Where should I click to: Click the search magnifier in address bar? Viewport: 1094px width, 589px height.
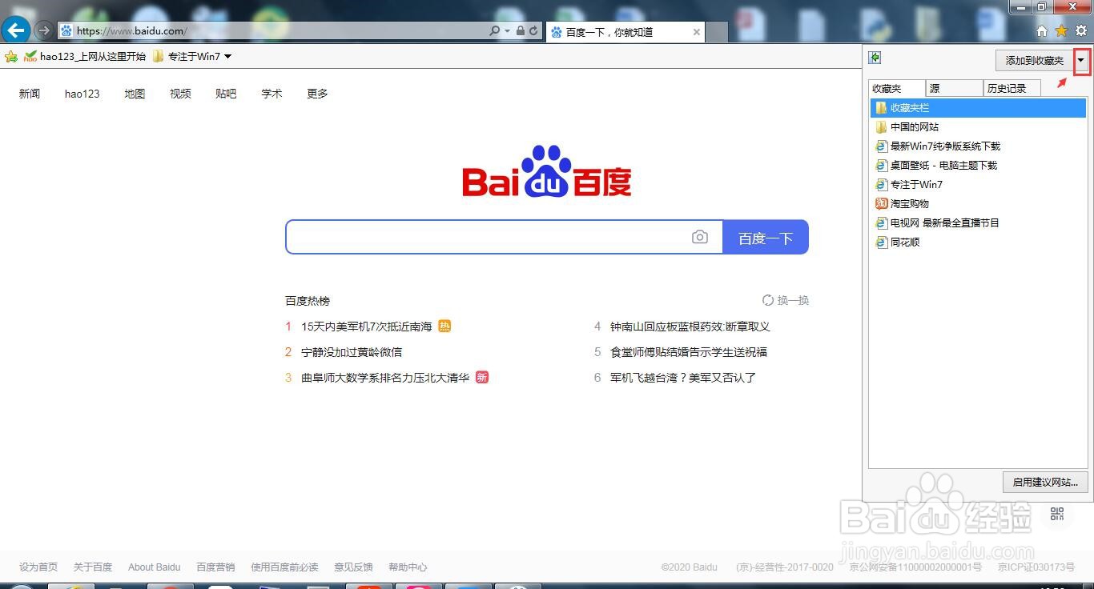pyautogui.click(x=495, y=31)
